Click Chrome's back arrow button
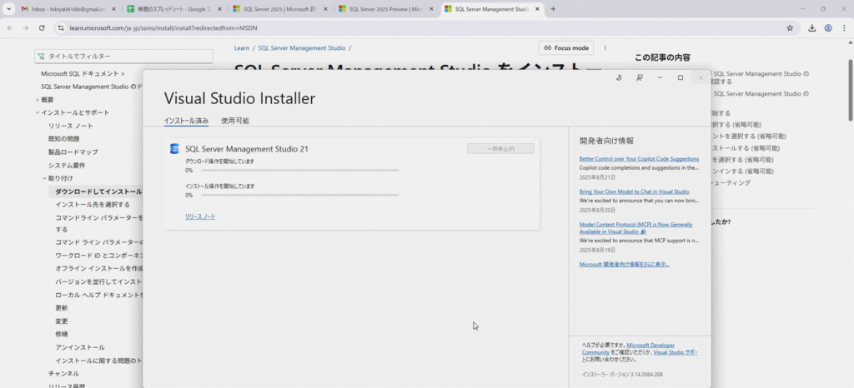854x388 pixels. (x=10, y=27)
